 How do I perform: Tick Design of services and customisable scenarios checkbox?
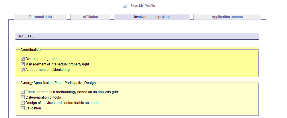point(23,103)
